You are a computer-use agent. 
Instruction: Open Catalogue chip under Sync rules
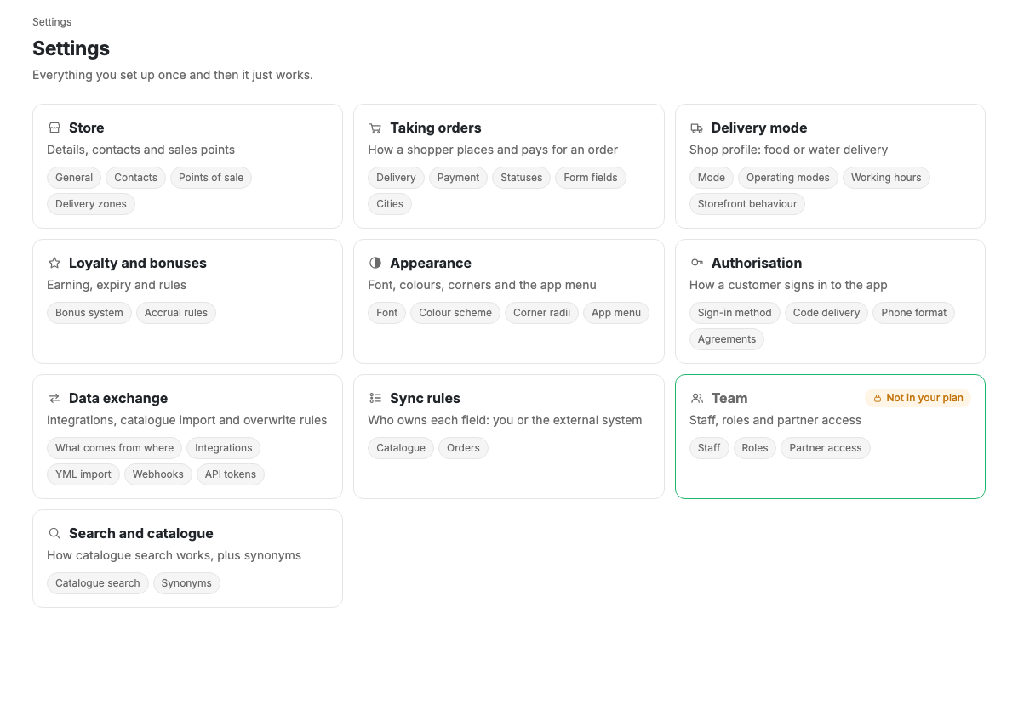click(401, 448)
